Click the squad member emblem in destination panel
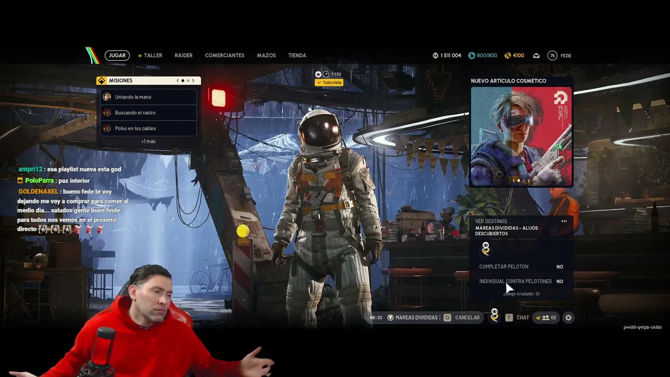This screenshot has height=377, width=670. coord(486,249)
